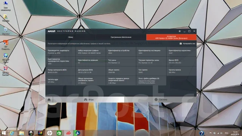Select the Идентификатор устройства cell
Screen dimensions: 242x136
(x=121, y=52)
